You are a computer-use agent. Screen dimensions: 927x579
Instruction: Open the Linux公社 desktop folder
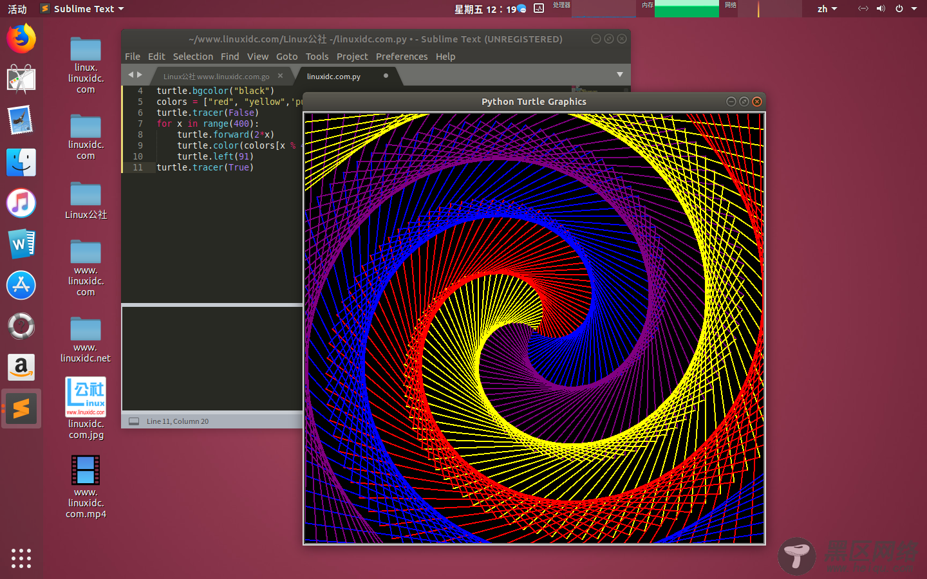(x=86, y=201)
